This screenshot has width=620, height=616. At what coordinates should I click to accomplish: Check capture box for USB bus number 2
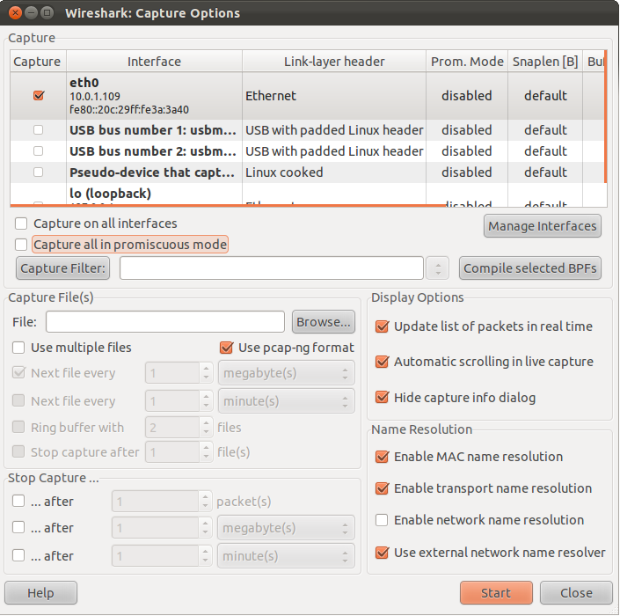[x=39, y=151]
